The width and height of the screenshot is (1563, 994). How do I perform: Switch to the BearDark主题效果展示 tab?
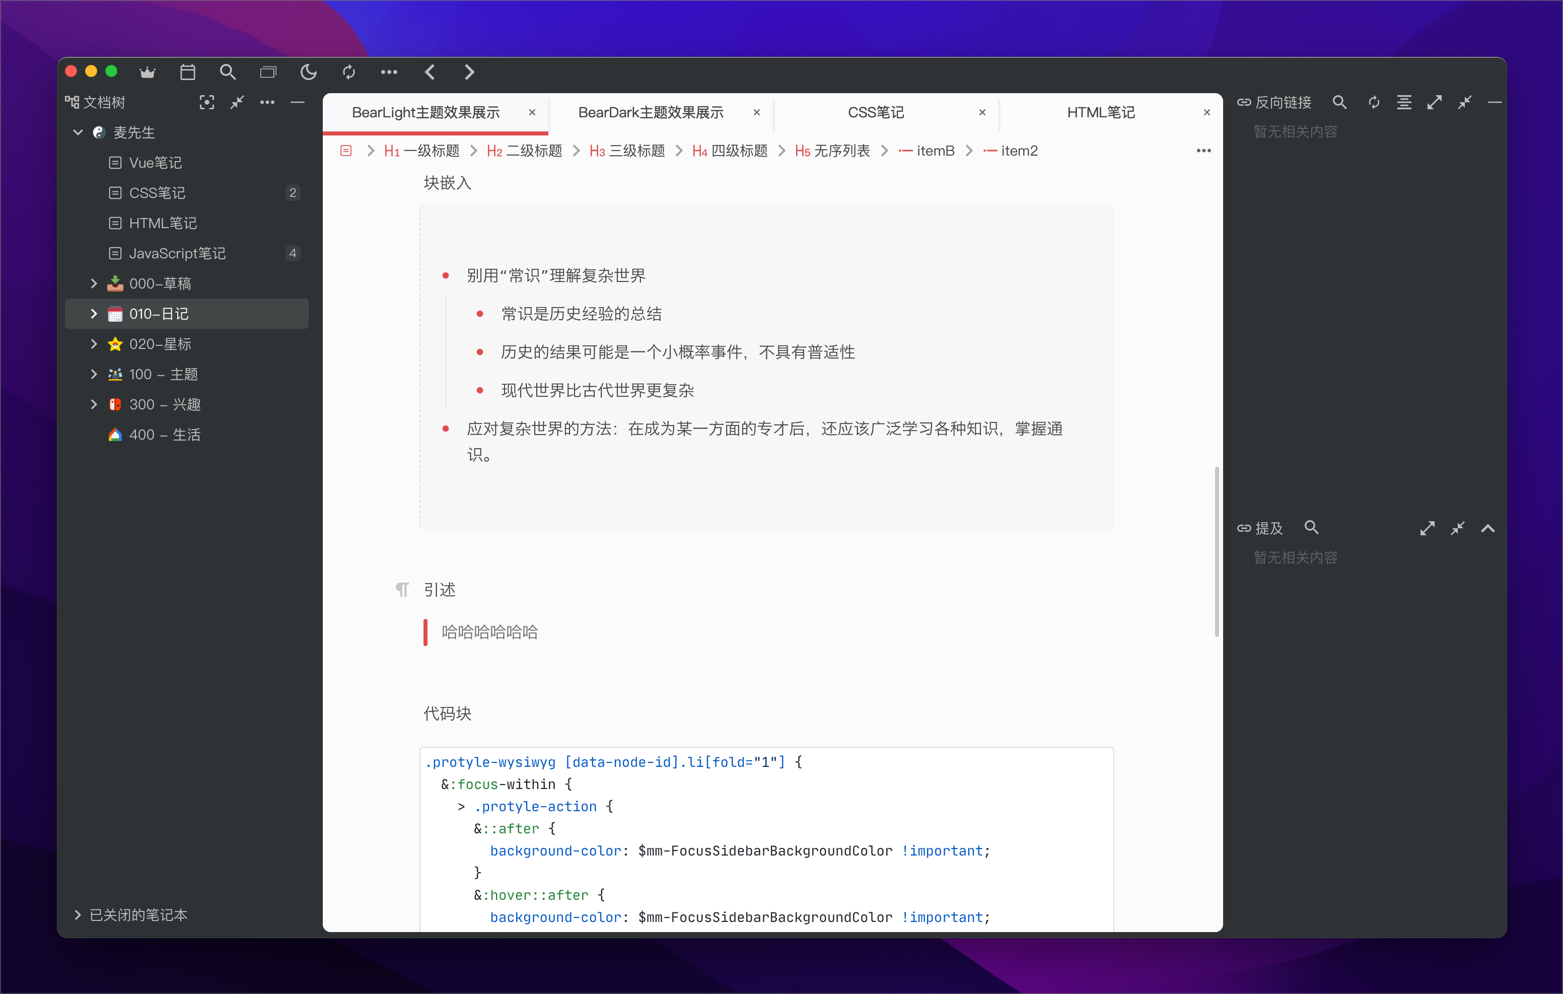pos(651,112)
